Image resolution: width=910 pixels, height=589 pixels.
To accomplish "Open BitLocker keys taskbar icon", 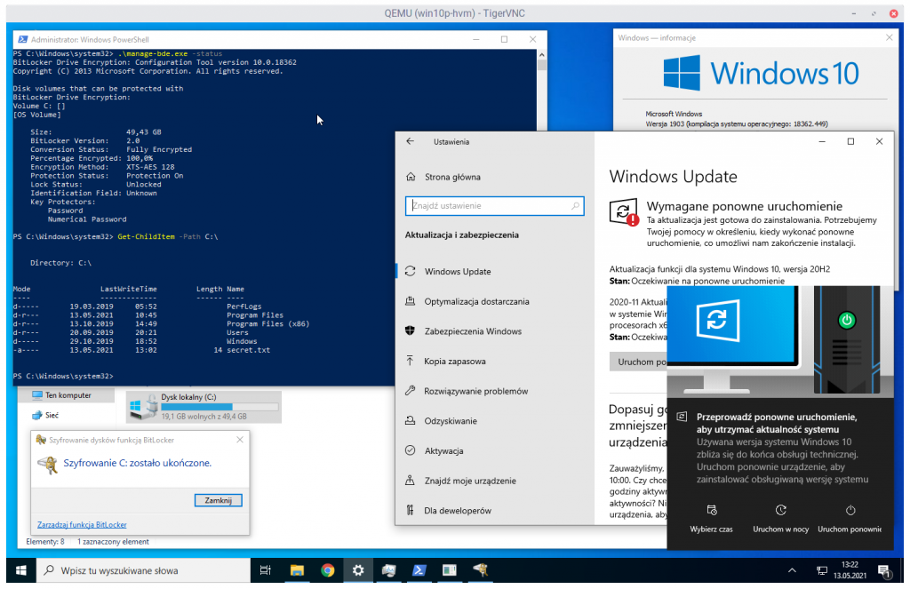I will [480, 571].
